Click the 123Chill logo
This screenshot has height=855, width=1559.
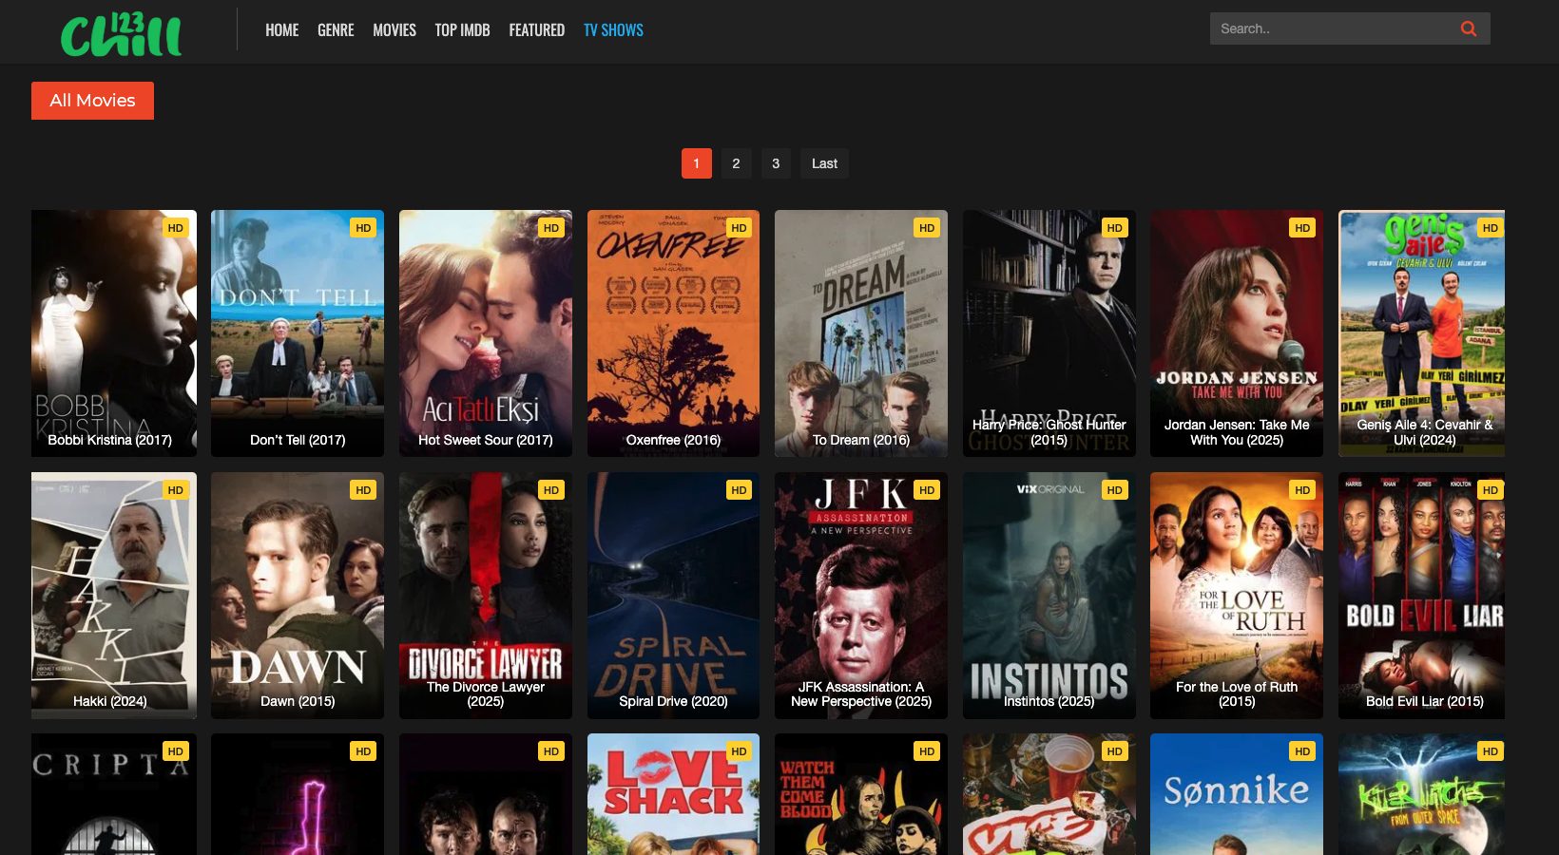coord(121,34)
